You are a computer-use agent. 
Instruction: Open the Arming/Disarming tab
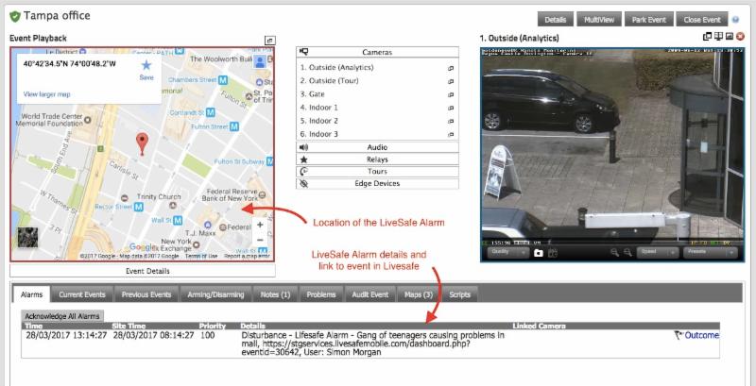point(215,294)
